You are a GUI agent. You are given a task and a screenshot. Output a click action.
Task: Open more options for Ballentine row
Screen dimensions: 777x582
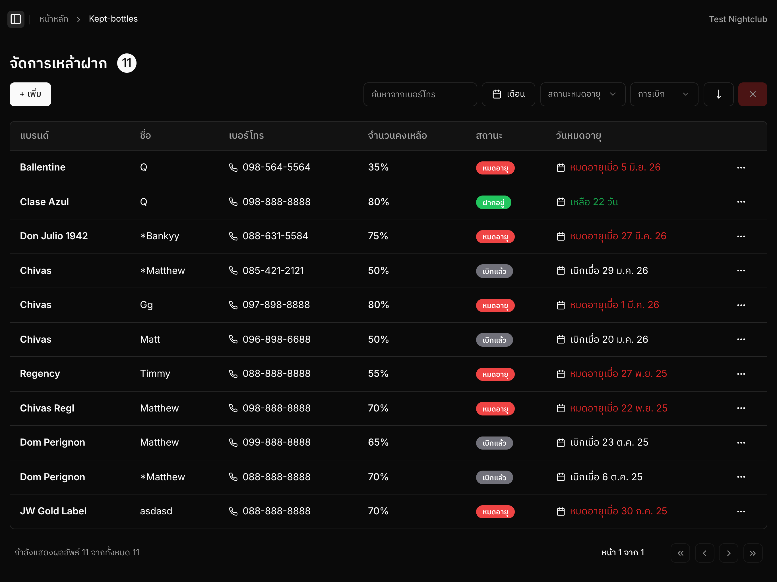click(x=741, y=167)
